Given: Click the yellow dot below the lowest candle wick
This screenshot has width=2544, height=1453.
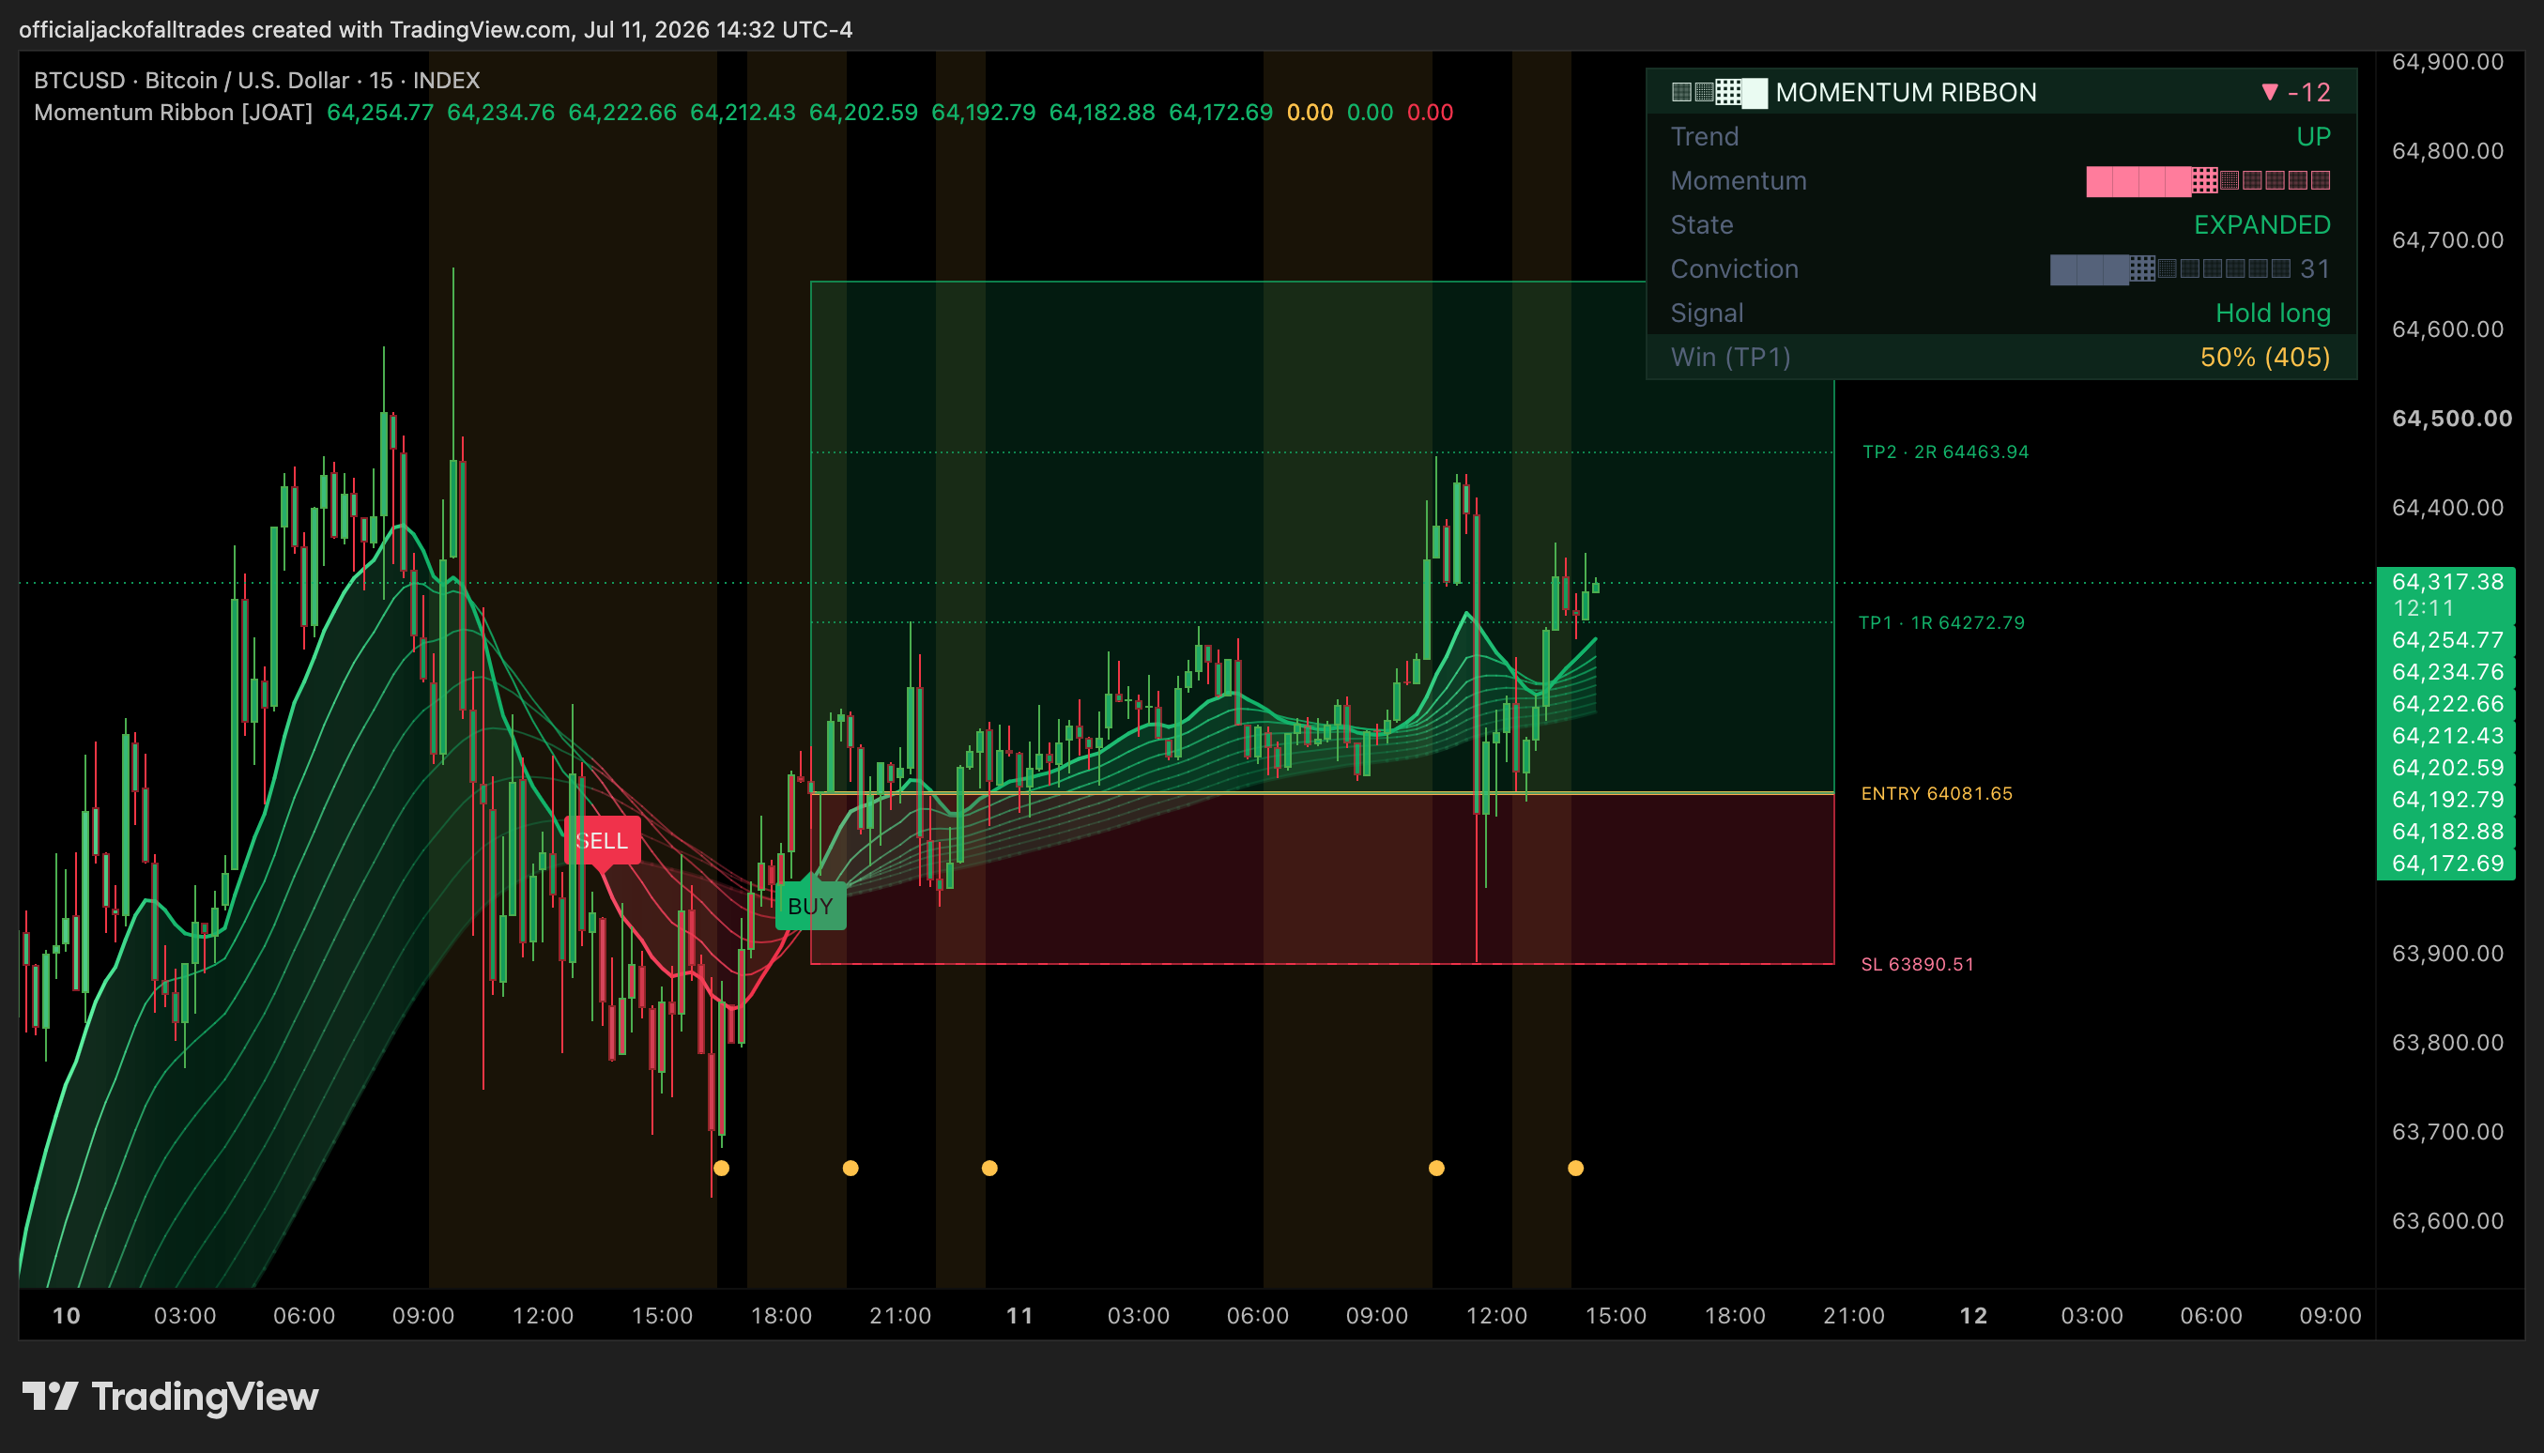Looking at the screenshot, I should tap(722, 1168).
